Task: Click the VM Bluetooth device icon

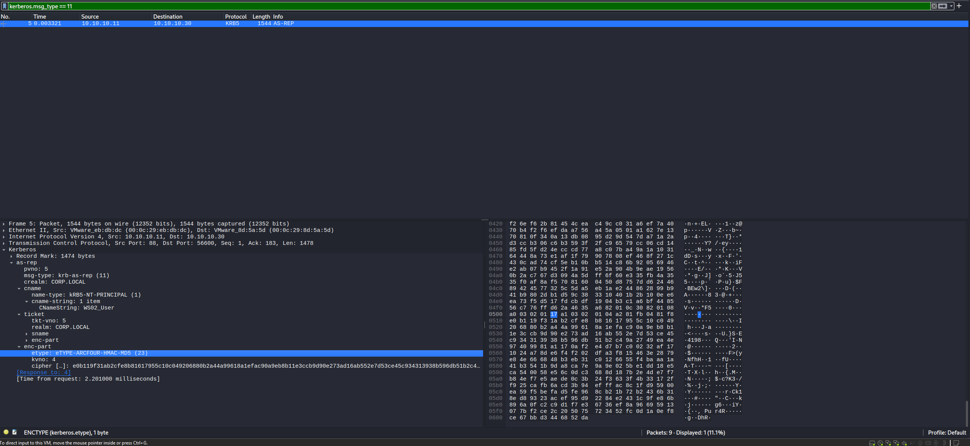Action: pyautogui.click(x=936, y=443)
